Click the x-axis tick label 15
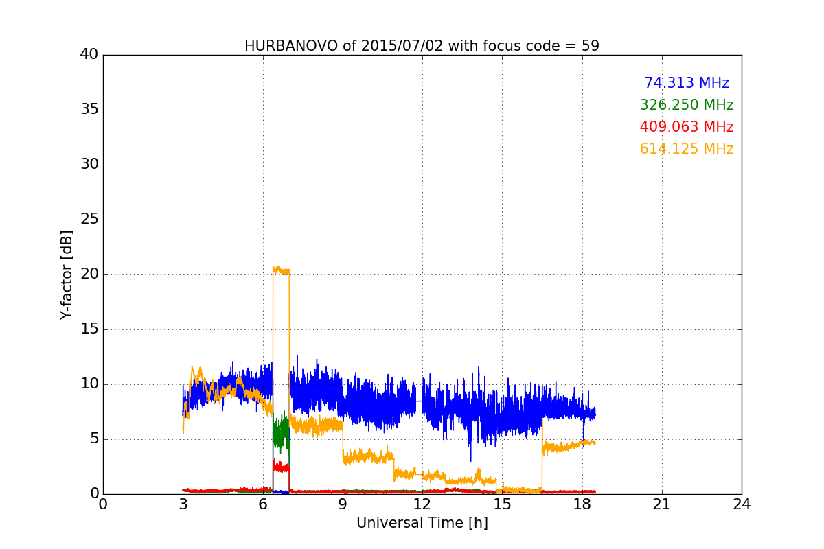This screenshot has height=549, width=824. coord(502,504)
